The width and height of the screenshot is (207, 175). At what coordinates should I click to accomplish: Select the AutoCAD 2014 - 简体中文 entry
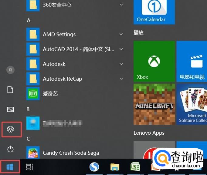[x=79, y=49]
